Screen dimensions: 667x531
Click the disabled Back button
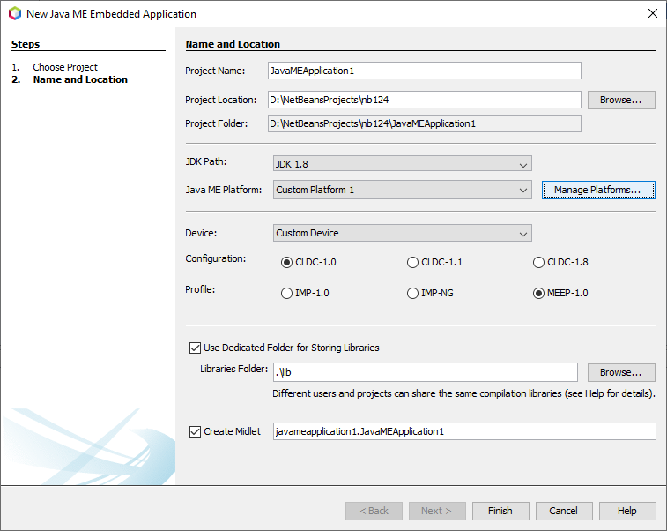374,511
